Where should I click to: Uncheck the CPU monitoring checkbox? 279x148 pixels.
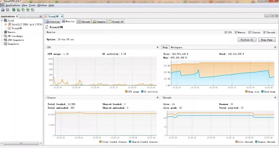[x=226, y=32]
